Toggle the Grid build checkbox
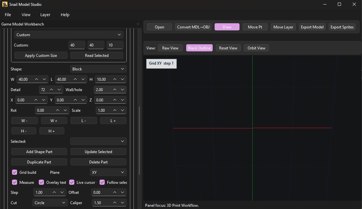This screenshot has width=362, height=209. coord(15,172)
